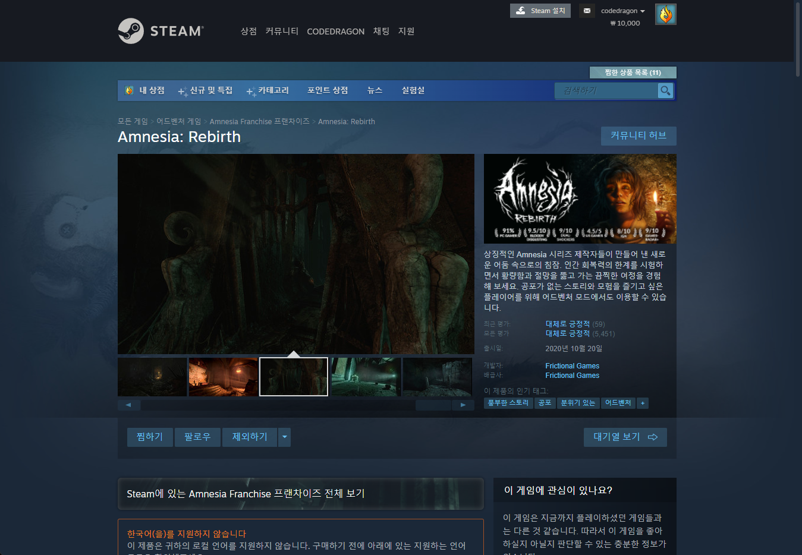Go to 상점 in top navigation
This screenshot has width=802, height=555.
click(249, 31)
